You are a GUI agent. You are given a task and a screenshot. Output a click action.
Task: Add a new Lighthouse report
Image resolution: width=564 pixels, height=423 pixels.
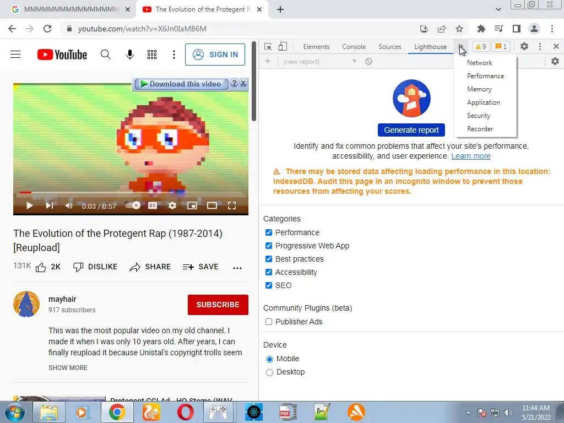click(x=268, y=62)
